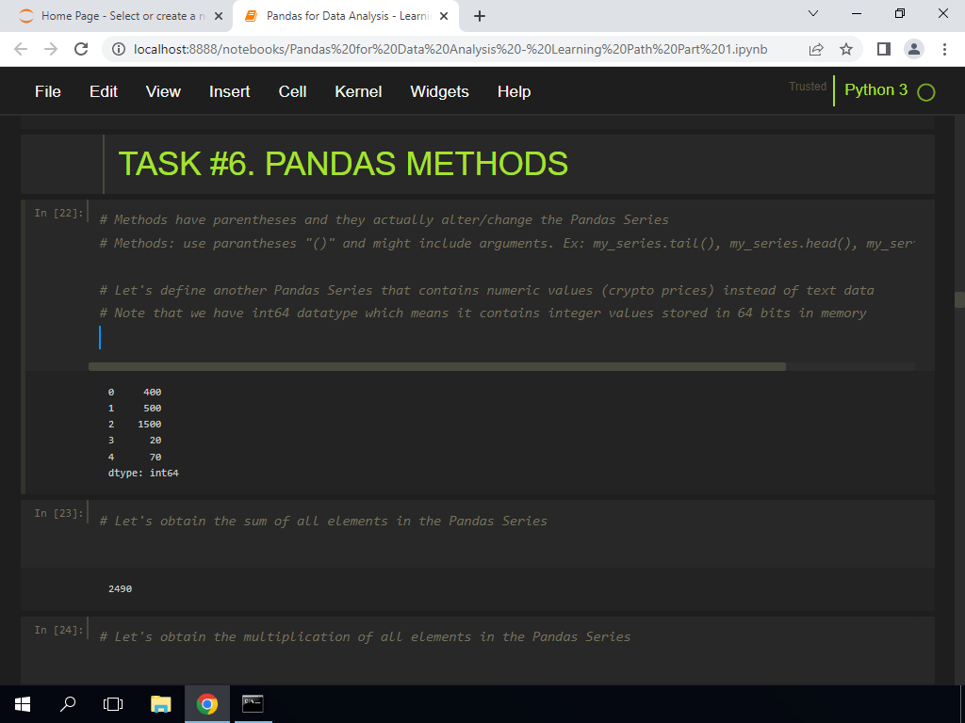Reload the notebook page
The width and height of the screenshot is (965, 723).
[x=81, y=49]
